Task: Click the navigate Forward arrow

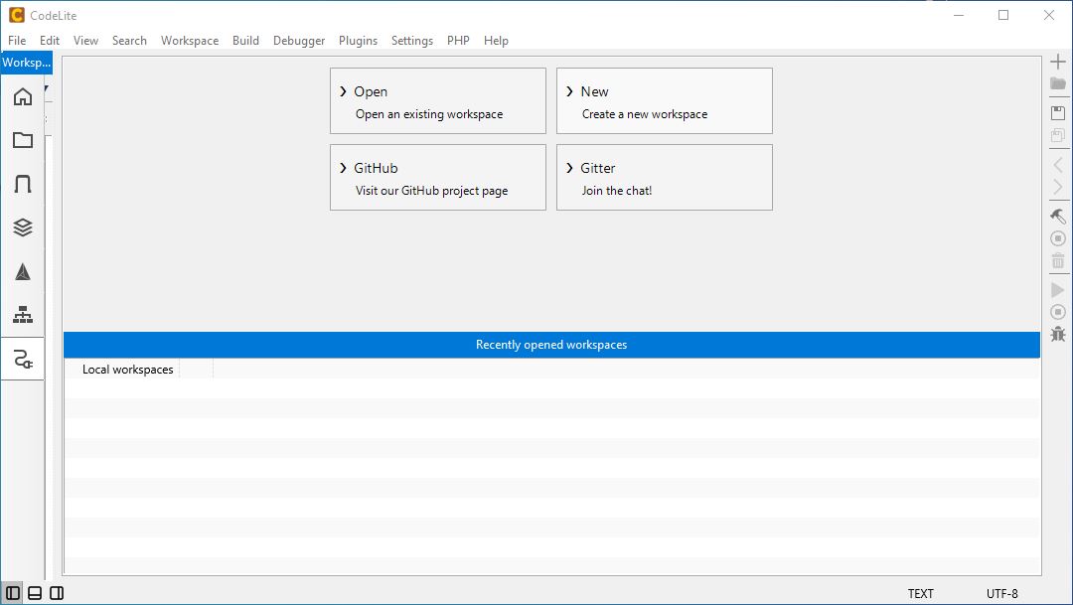Action: [x=1058, y=186]
